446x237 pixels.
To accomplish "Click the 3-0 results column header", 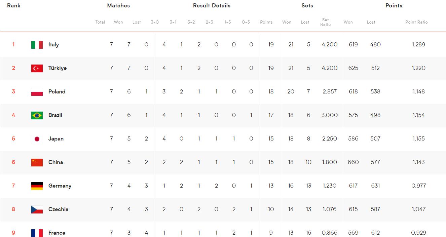I will pyautogui.click(x=155, y=22).
